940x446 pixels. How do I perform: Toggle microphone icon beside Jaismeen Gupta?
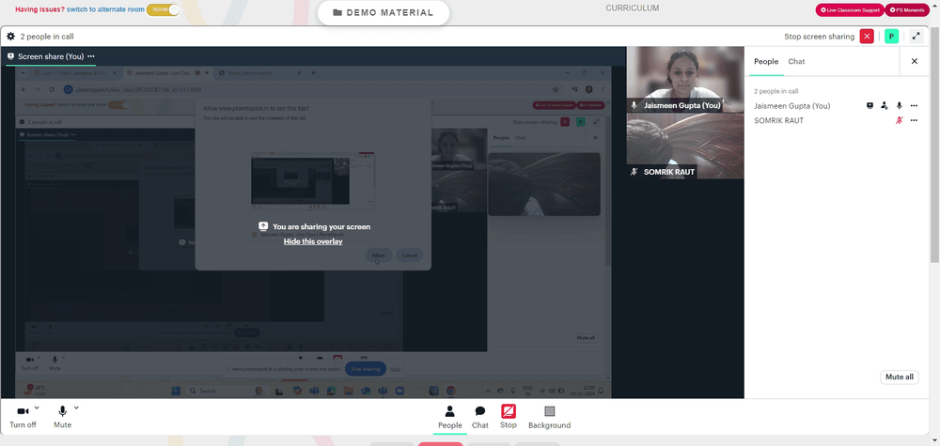(900, 105)
